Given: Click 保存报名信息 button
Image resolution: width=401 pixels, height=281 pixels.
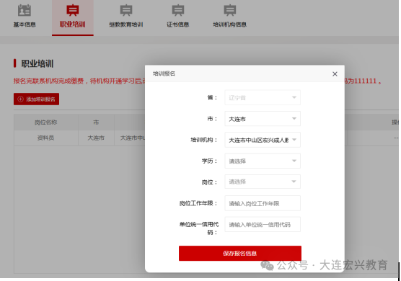Looking at the screenshot, I should pos(240,253).
